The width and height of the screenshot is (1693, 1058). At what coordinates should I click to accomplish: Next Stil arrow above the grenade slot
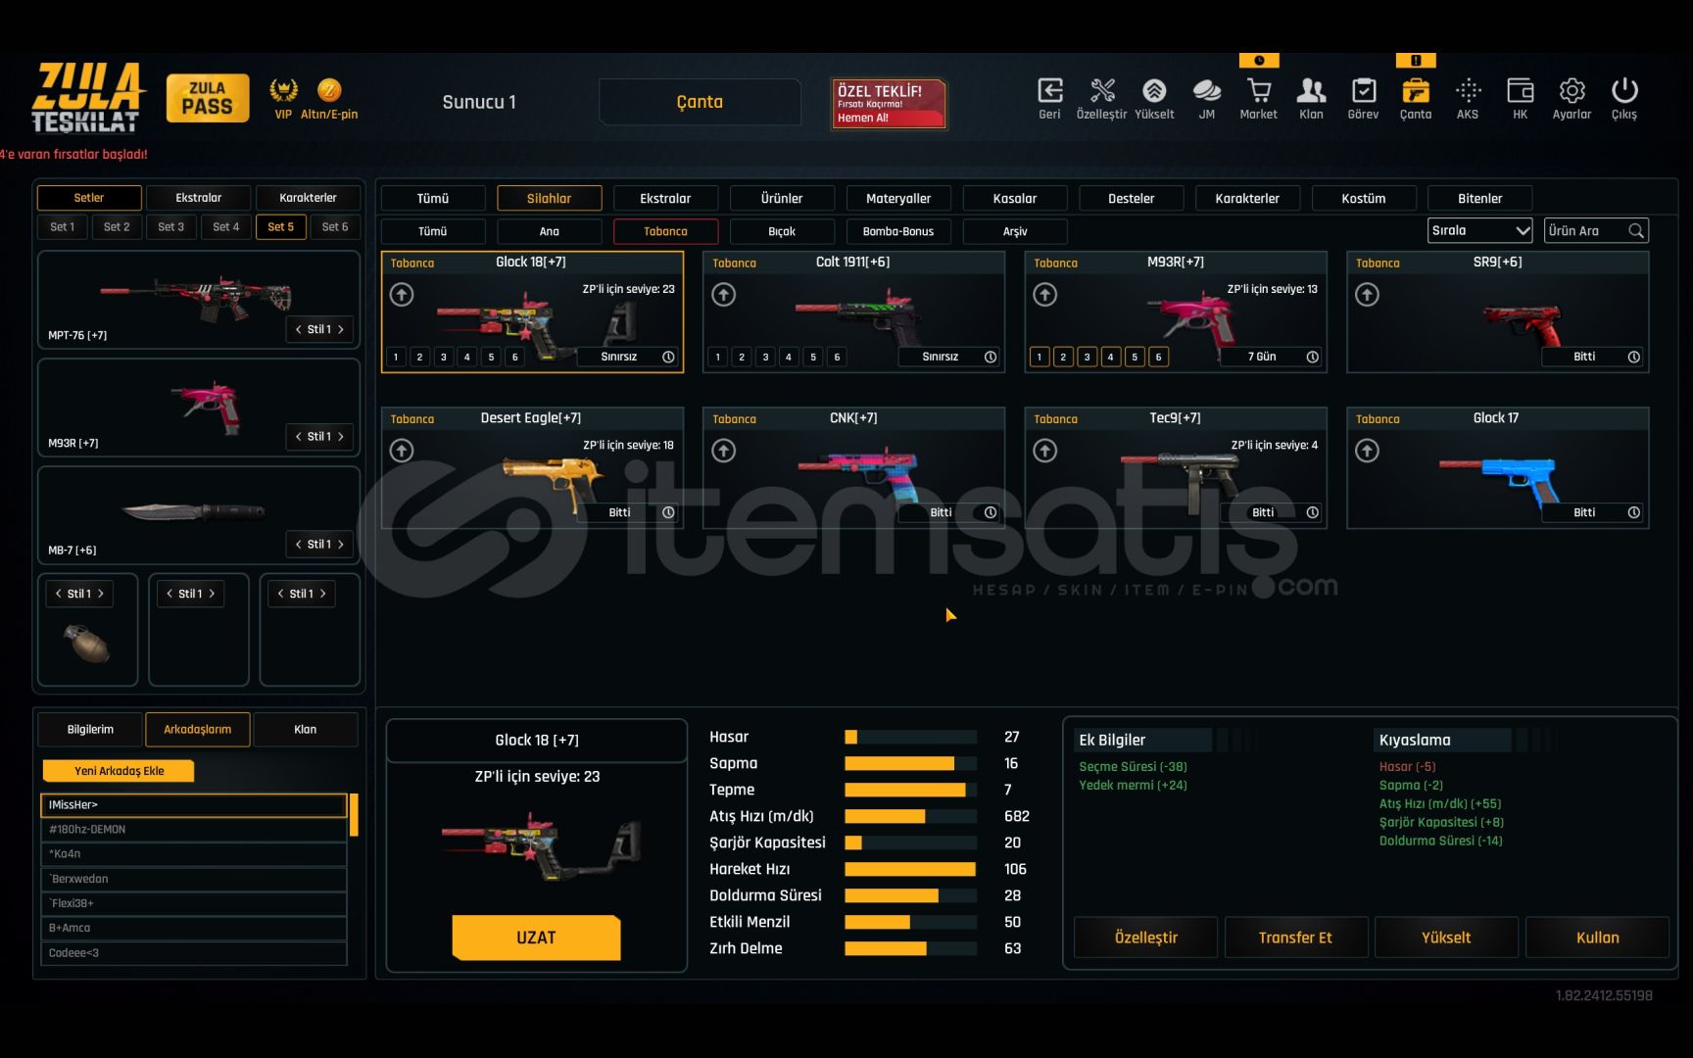pos(100,594)
